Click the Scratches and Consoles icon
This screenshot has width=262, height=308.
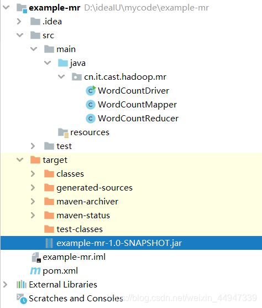[22, 299]
